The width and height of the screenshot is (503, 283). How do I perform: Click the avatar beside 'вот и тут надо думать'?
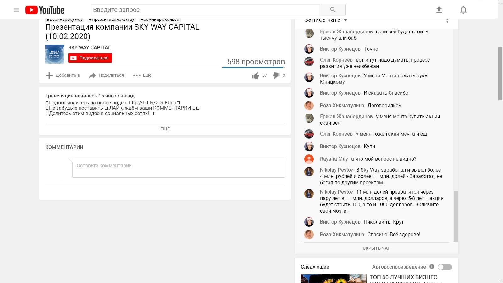[x=309, y=62]
